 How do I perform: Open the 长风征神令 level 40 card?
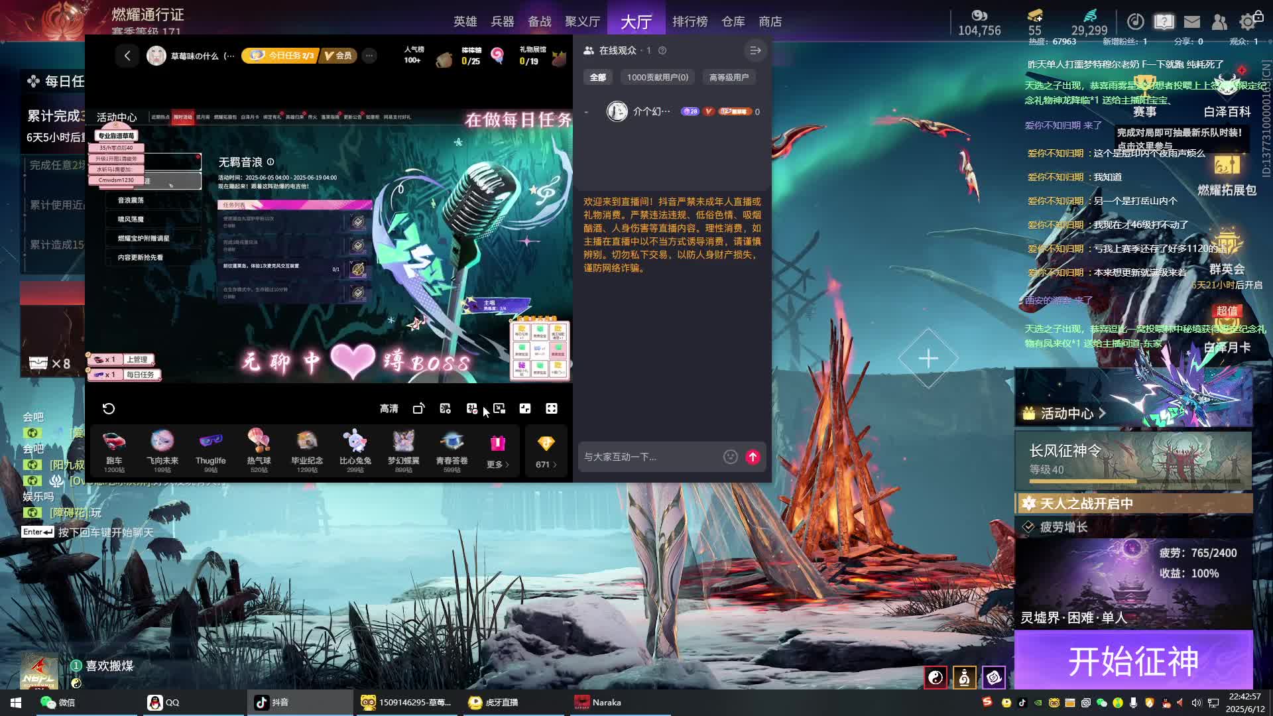click(x=1134, y=461)
